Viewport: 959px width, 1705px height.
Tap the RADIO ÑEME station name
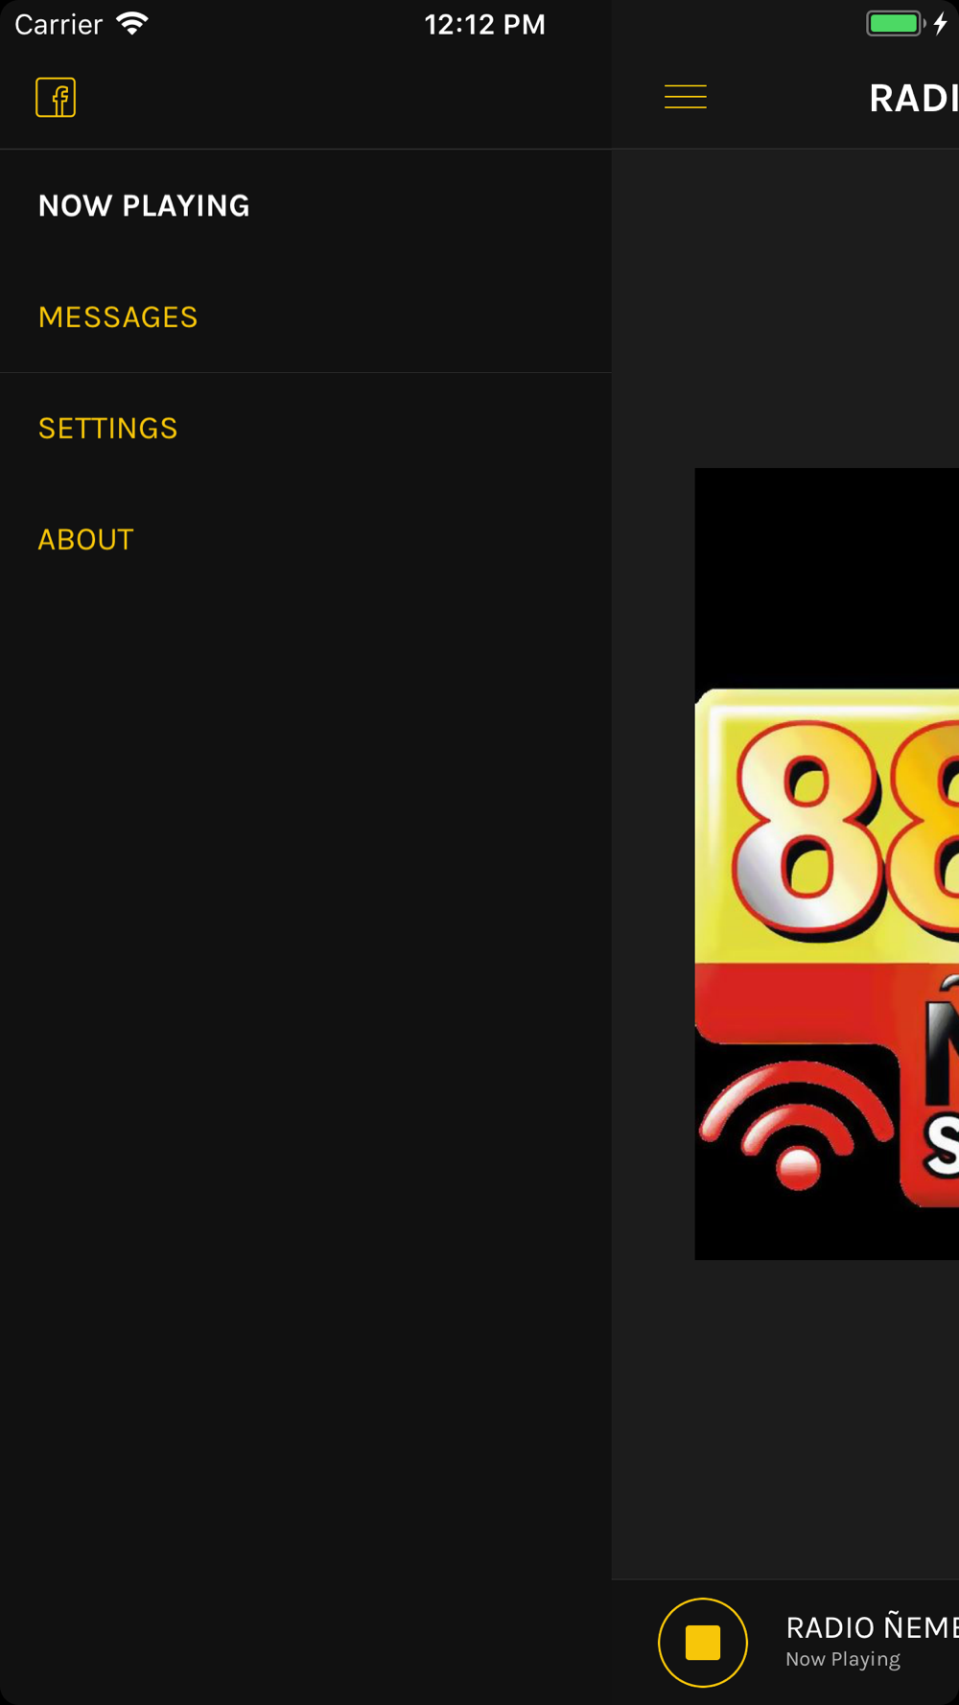coord(872,1626)
